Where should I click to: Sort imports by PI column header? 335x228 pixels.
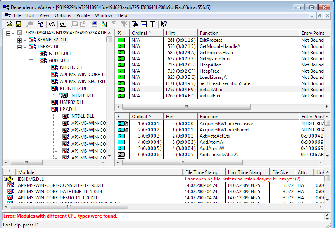click(122, 33)
